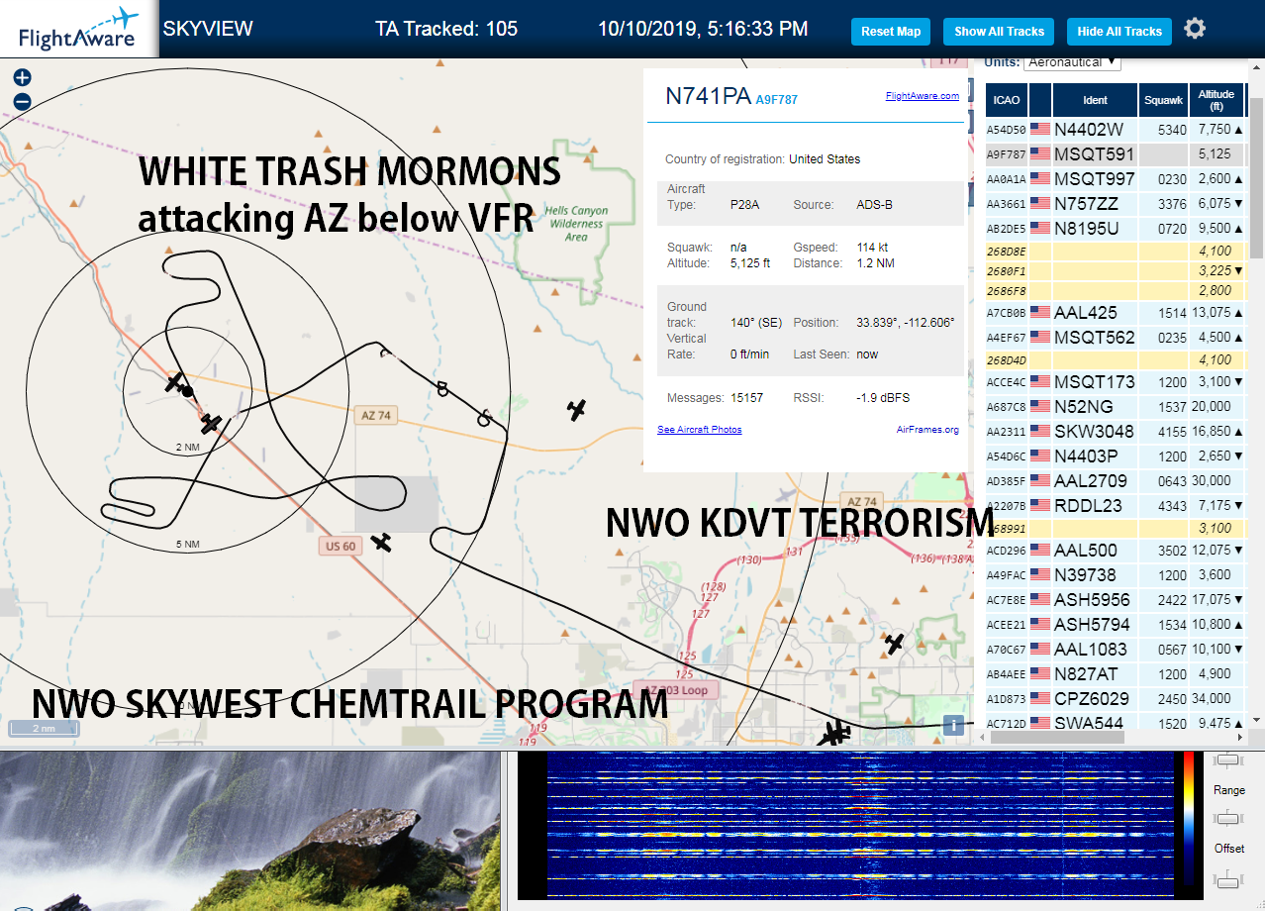The height and width of the screenshot is (911, 1265).
Task: Select the N757ZZ aircraft row
Action: (1115, 204)
